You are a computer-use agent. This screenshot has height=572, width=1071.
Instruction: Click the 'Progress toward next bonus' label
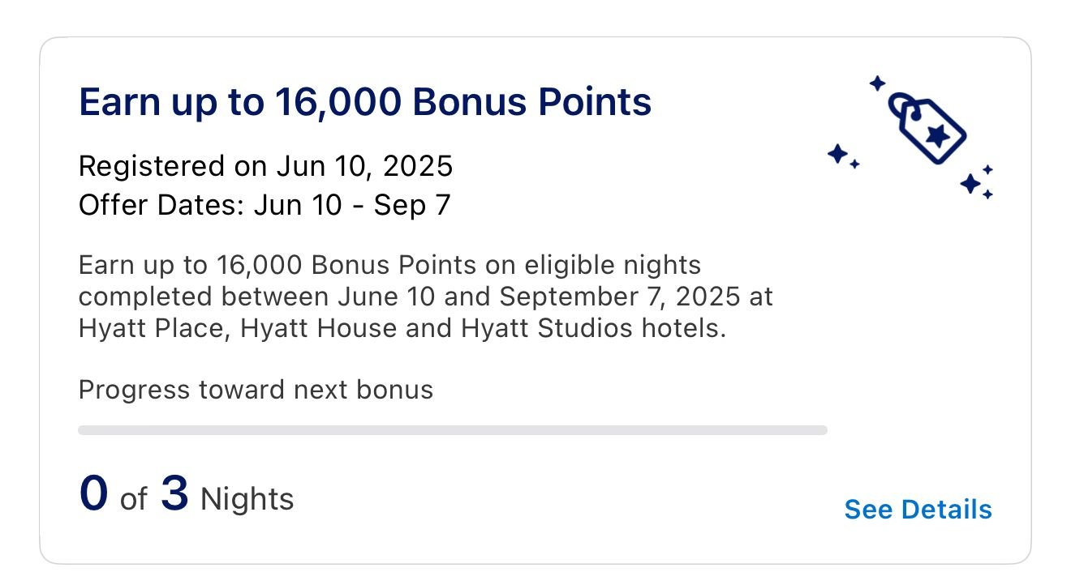(256, 390)
